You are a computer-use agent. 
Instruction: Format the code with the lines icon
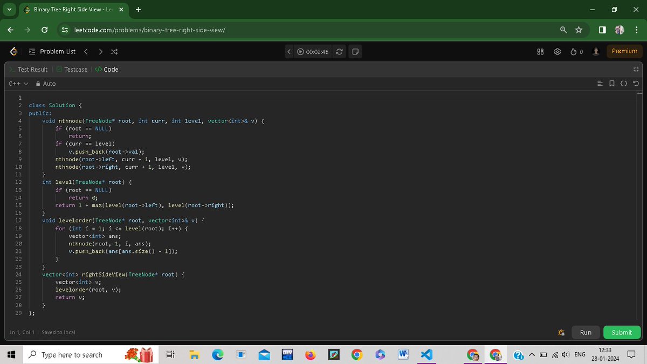pos(601,84)
